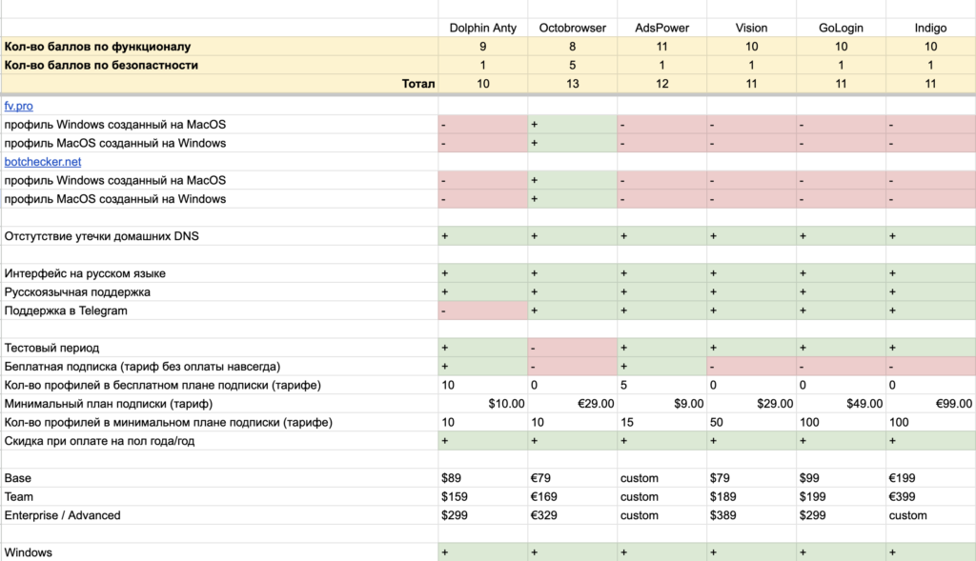
Task: Select the Dolphin Anty column header
Action: tap(483, 28)
